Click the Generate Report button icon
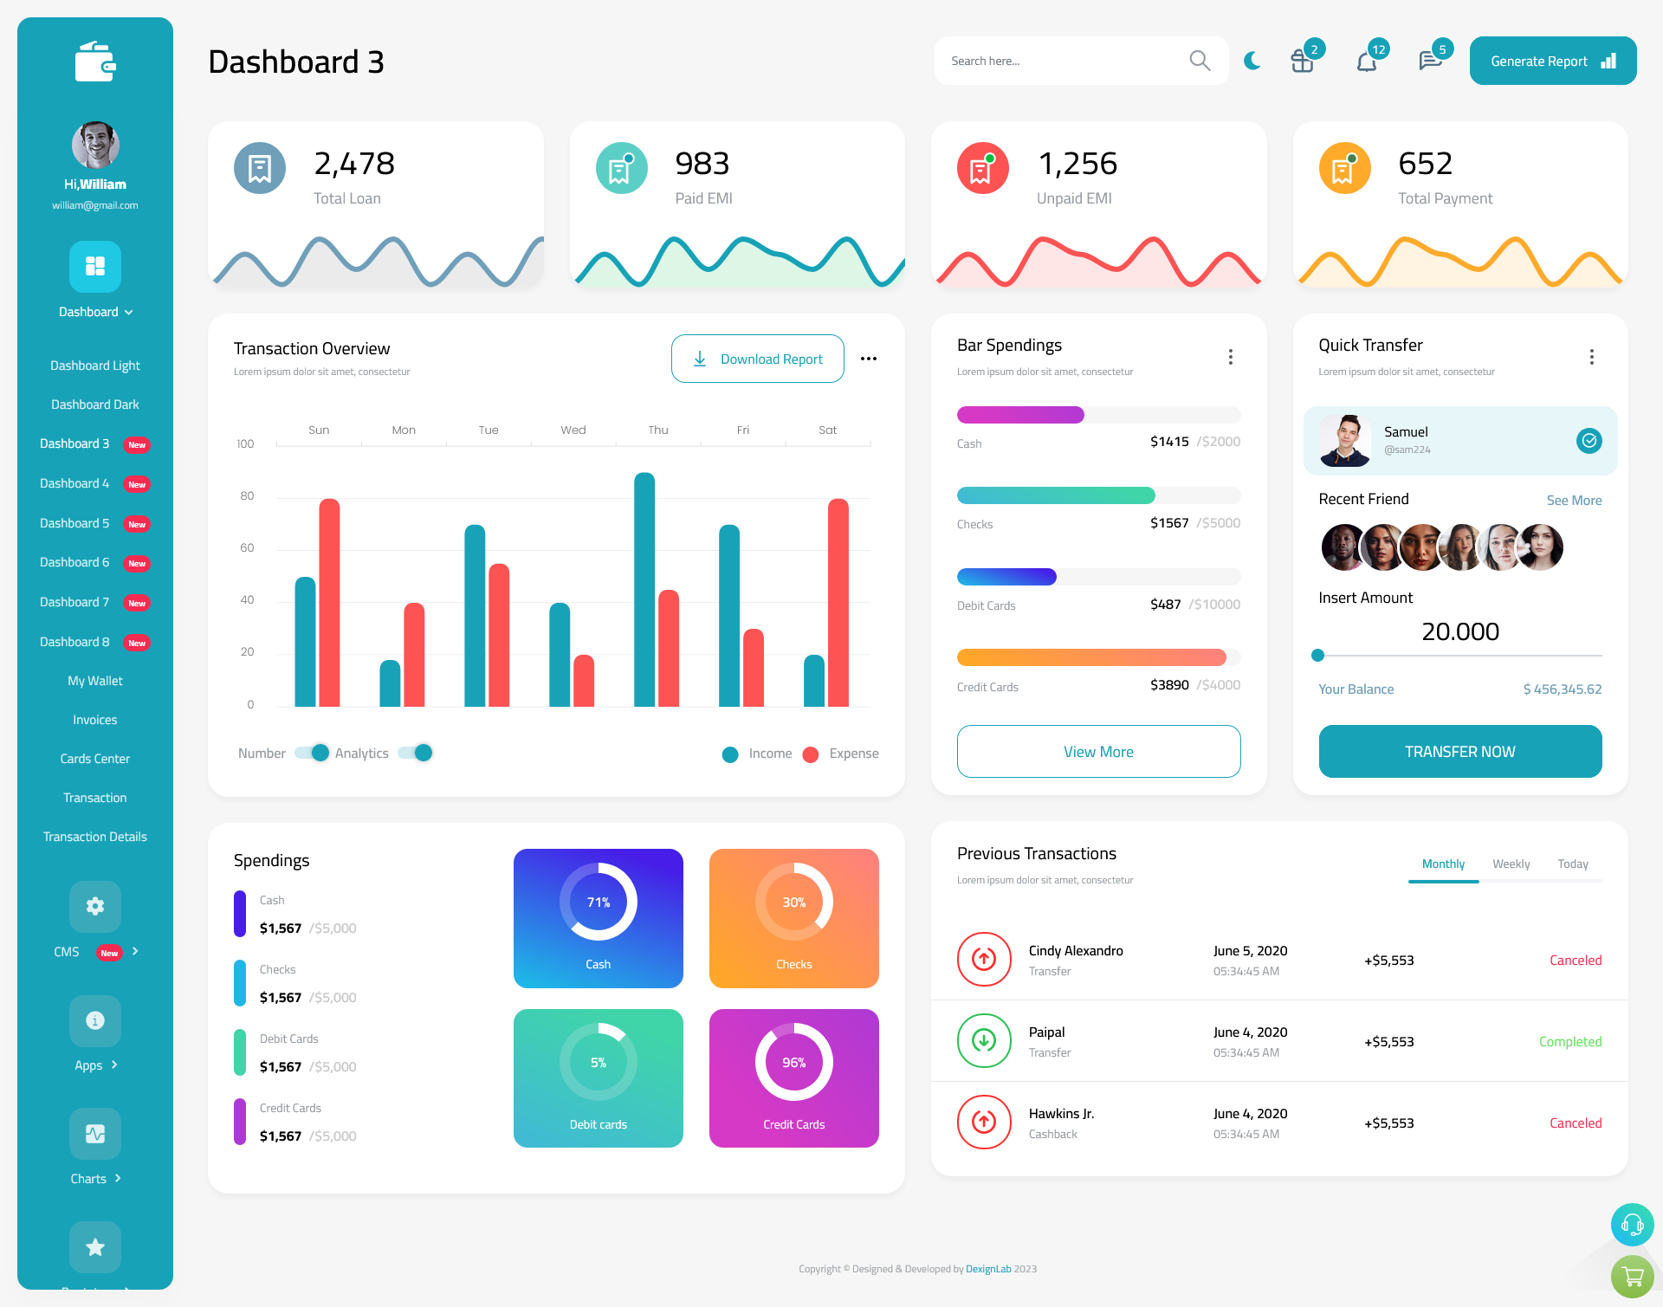This screenshot has width=1663, height=1307. tap(1608, 61)
